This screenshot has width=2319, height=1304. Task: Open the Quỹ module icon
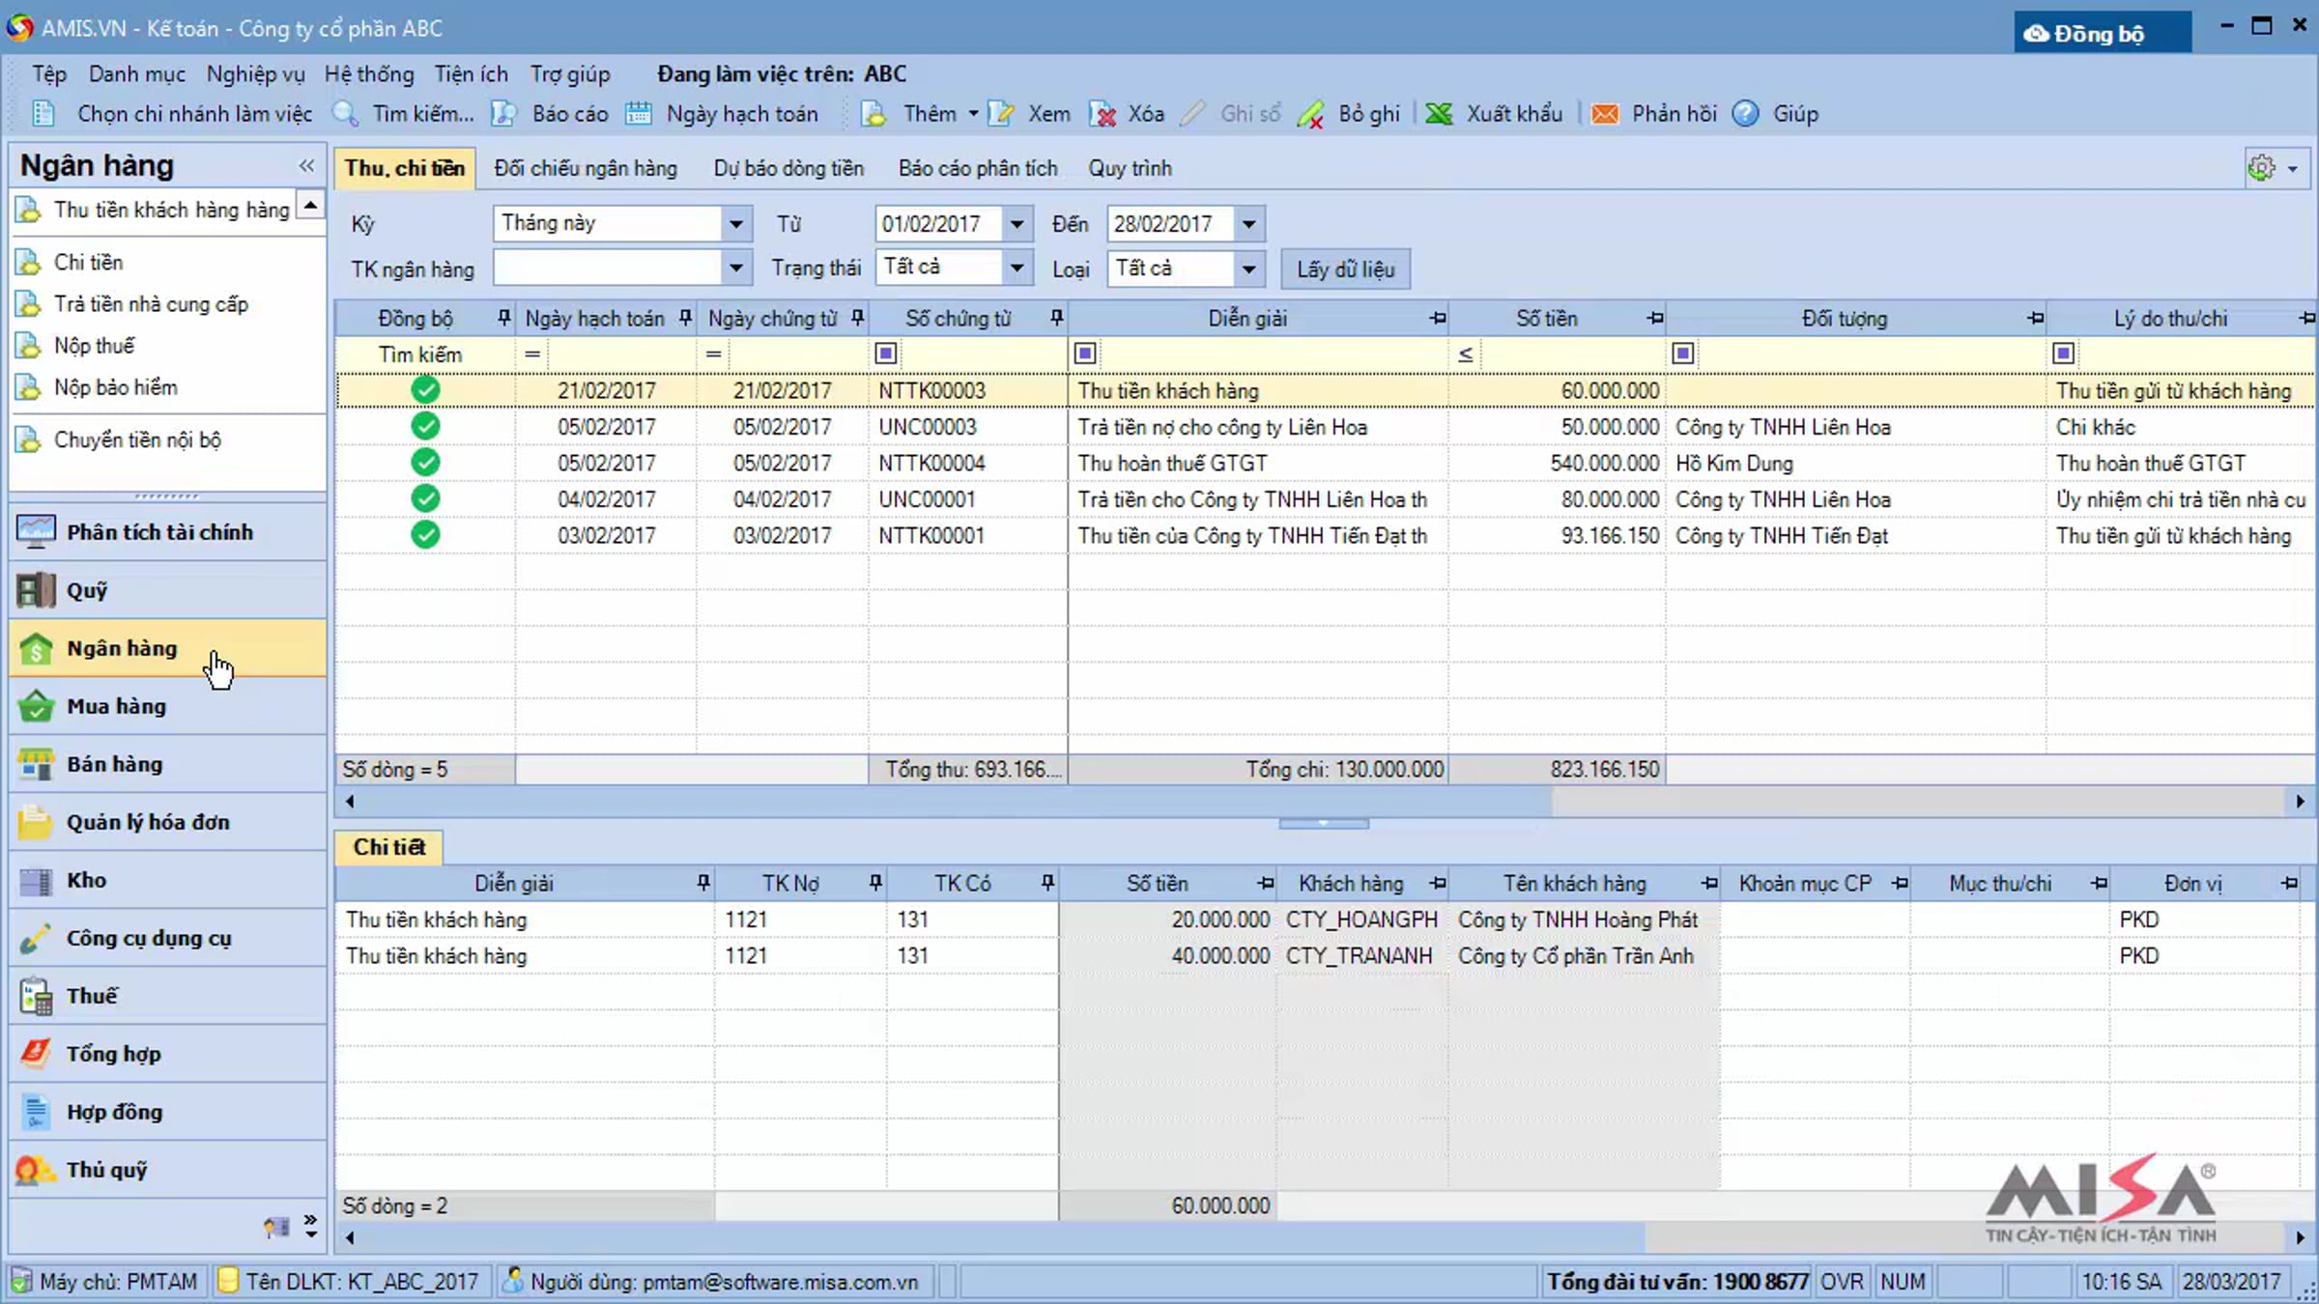click(36, 590)
